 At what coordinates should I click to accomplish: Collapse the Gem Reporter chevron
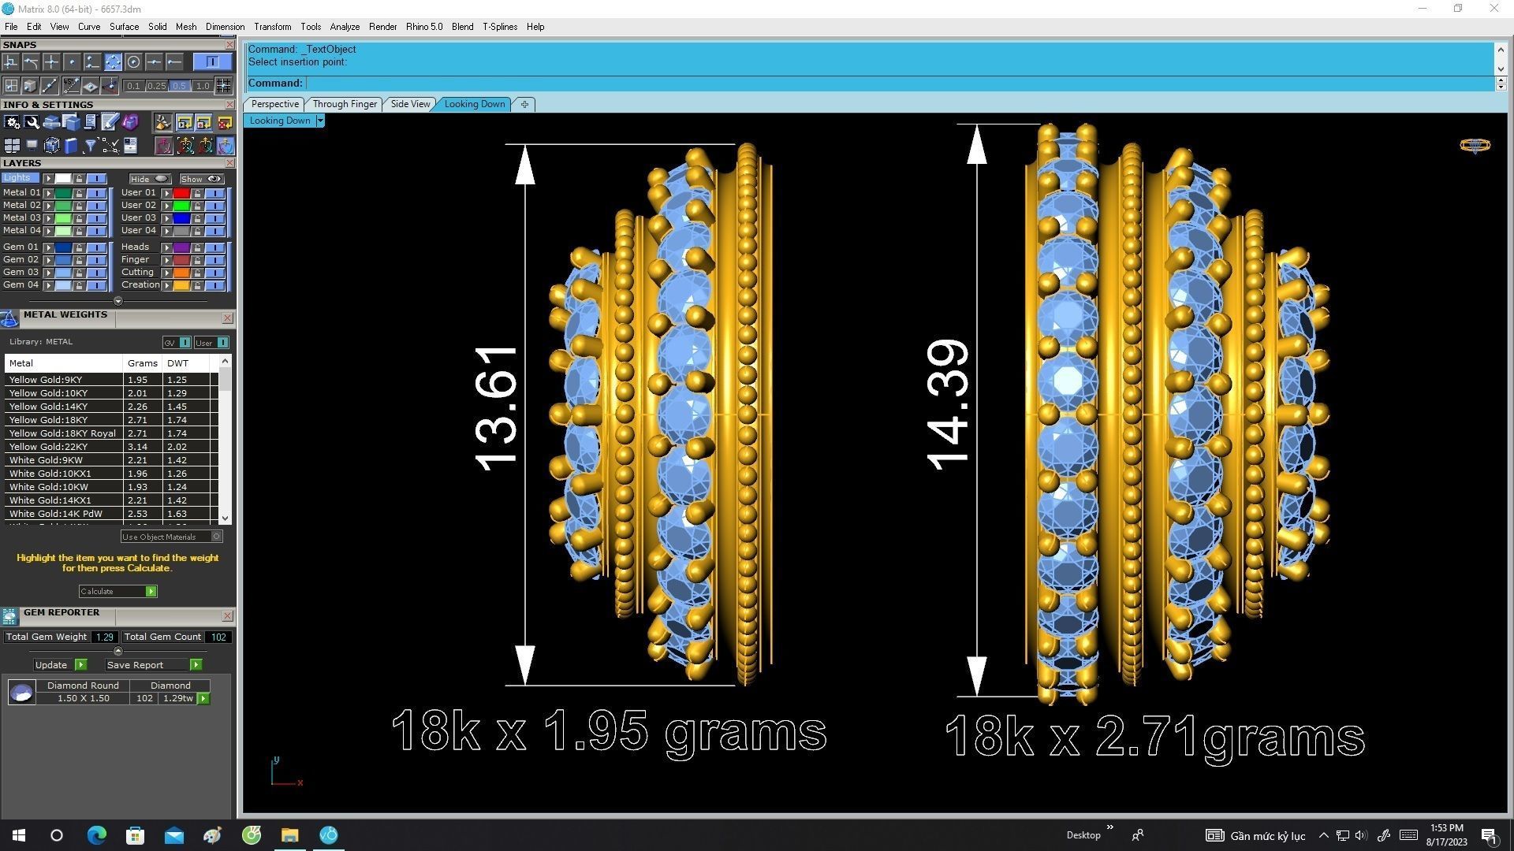pos(117,651)
